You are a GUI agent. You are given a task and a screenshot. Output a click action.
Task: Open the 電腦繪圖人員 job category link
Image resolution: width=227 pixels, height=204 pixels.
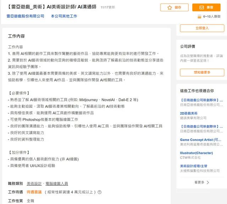57,183
